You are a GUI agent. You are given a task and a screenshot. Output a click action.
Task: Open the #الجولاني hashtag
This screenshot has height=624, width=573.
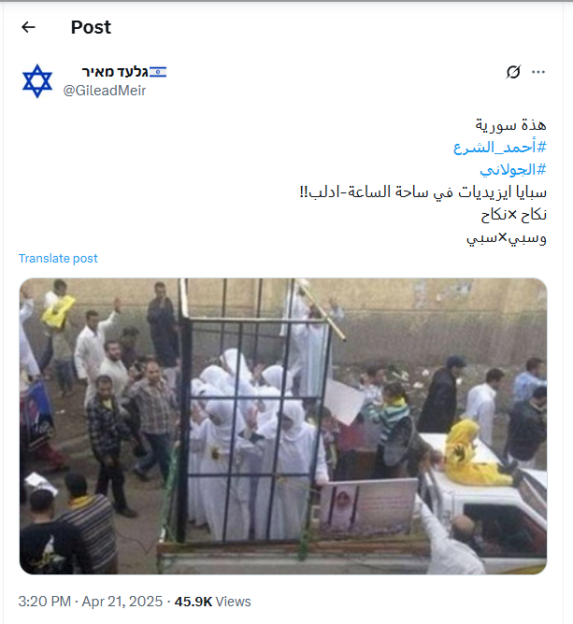[x=513, y=170]
